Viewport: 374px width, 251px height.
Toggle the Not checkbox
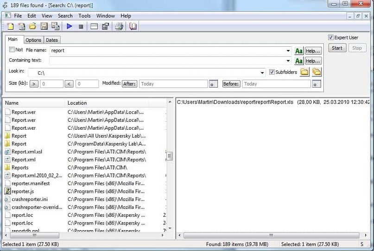coord(12,50)
